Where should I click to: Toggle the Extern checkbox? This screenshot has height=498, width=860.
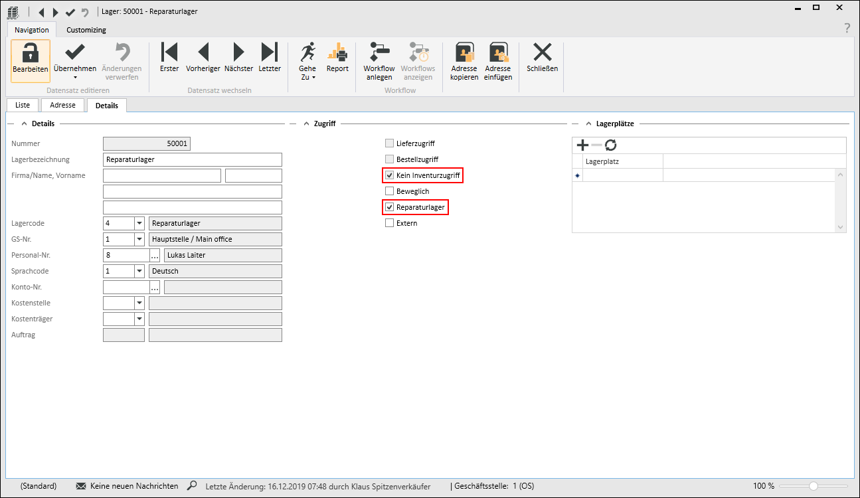[x=390, y=224]
